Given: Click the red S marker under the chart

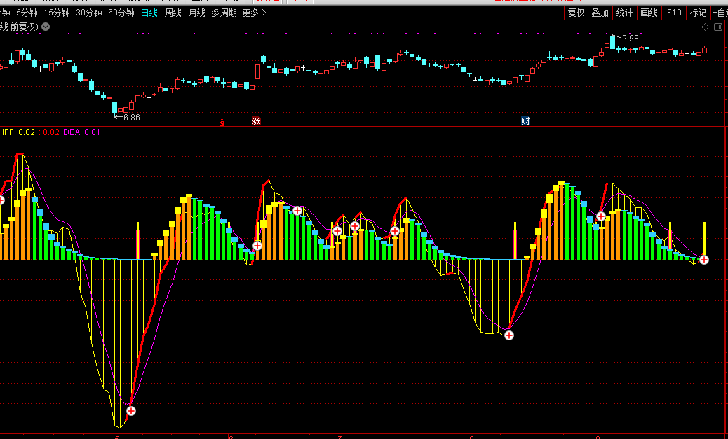Looking at the screenshot, I should pyautogui.click(x=222, y=123).
